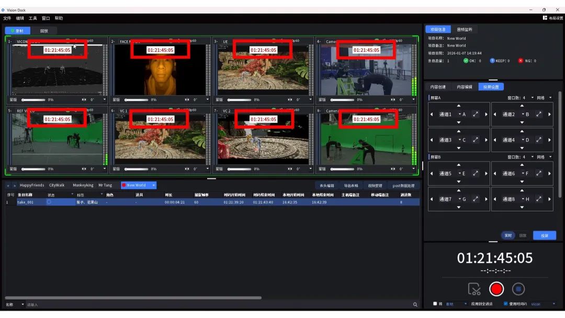Toggle the 使用时间码 checkbox
Viewport: 565px width, 318px height.
(x=505, y=303)
